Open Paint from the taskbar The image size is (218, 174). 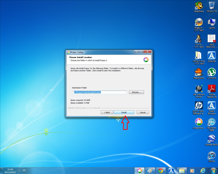coord(150,170)
